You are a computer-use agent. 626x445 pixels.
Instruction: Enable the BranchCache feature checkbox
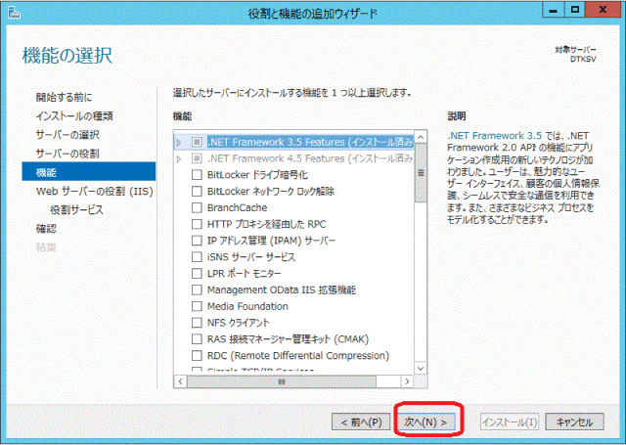197,207
